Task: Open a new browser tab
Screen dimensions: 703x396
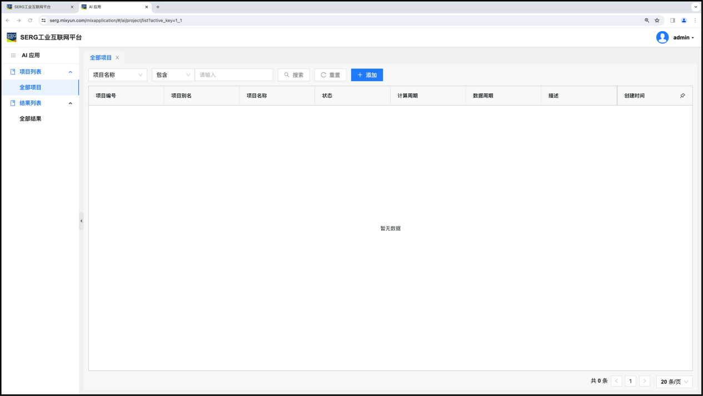Action: pyautogui.click(x=158, y=7)
